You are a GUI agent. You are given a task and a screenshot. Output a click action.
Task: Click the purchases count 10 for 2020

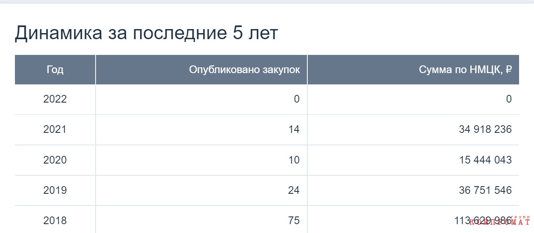(x=294, y=160)
